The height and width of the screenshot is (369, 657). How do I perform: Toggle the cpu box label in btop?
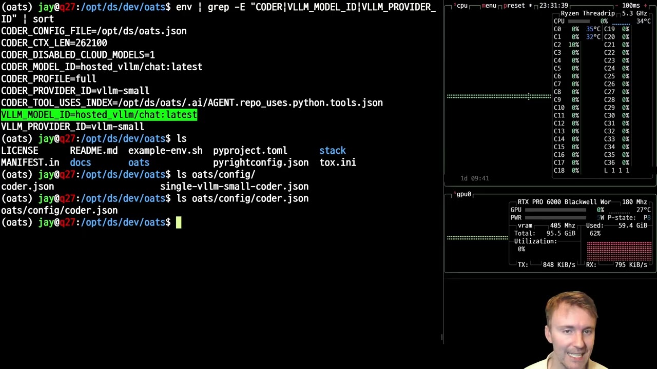click(461, 6)
